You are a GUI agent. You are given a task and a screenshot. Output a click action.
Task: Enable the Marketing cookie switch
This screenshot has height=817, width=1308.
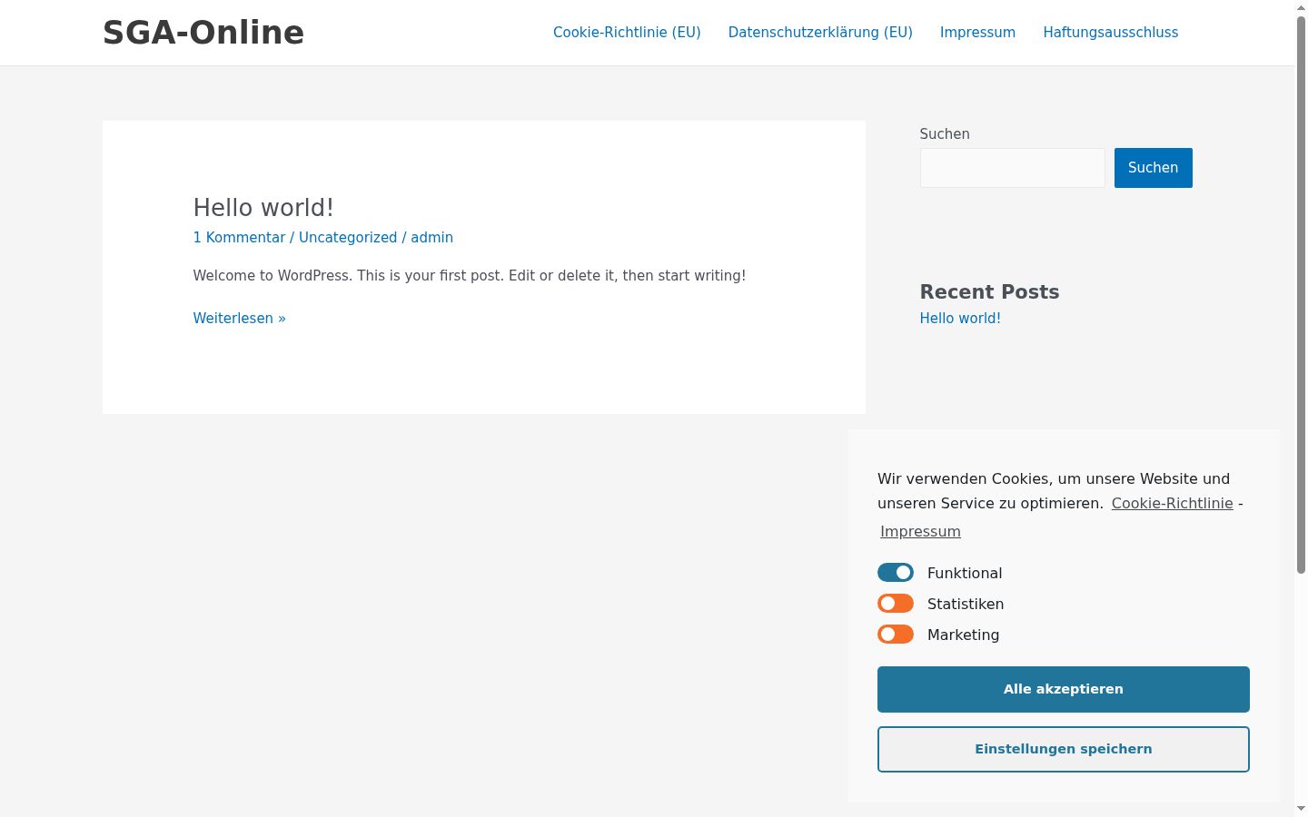pos(896,635)
